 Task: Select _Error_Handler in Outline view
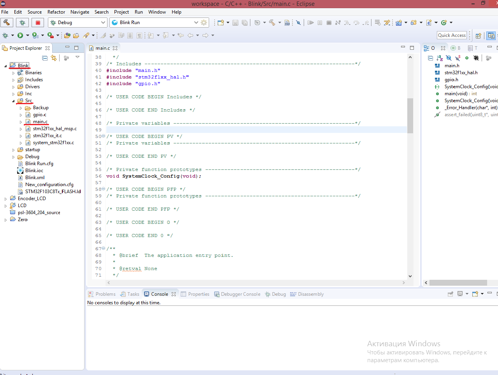[471, 108]
